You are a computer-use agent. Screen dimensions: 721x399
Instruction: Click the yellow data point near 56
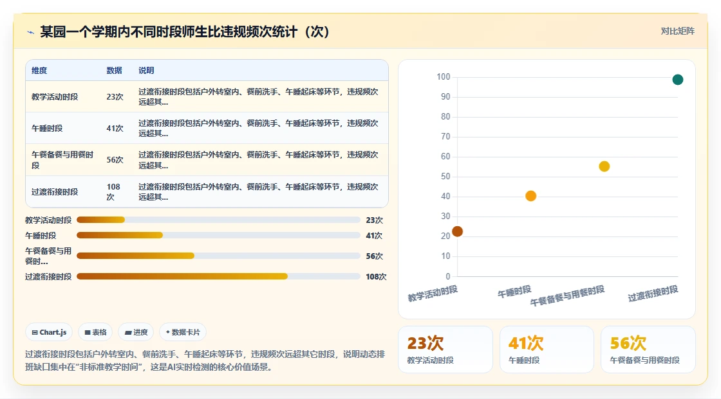pos(604,166)
